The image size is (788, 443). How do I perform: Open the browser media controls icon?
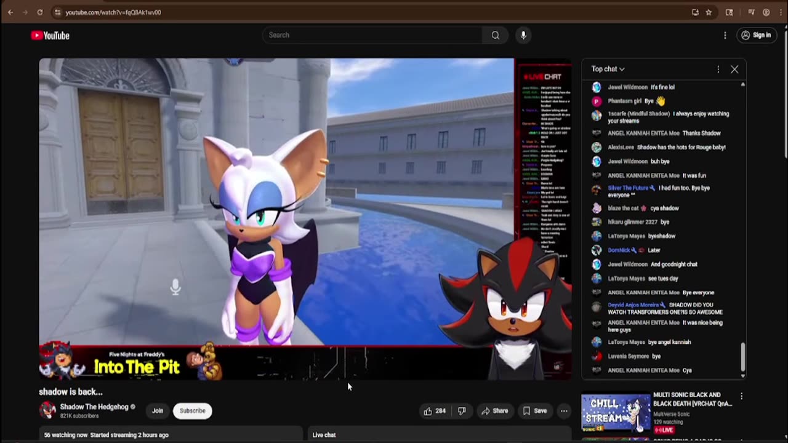752,12
